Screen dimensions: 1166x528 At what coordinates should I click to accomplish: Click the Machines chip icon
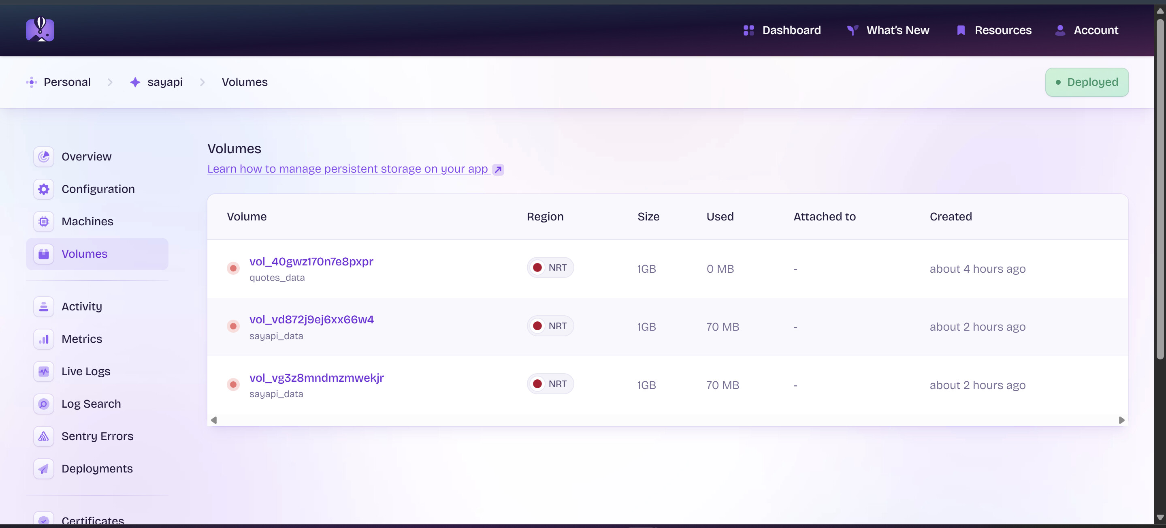(x=43, y=221)
